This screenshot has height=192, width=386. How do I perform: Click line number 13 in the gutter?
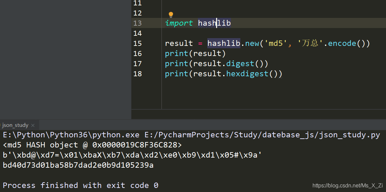[x=138, y=23]
